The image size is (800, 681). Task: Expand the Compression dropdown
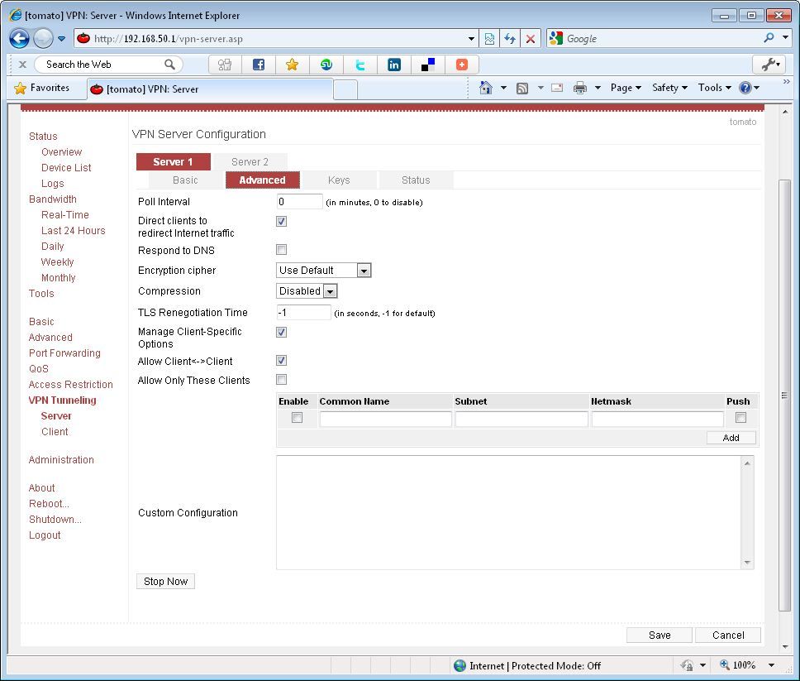pos(307,291)
